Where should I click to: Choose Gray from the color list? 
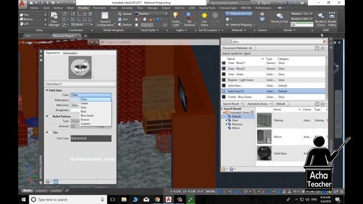83,107
